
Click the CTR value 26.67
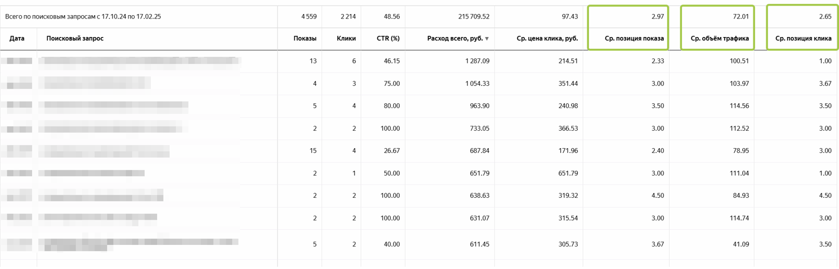click(391, 151)
